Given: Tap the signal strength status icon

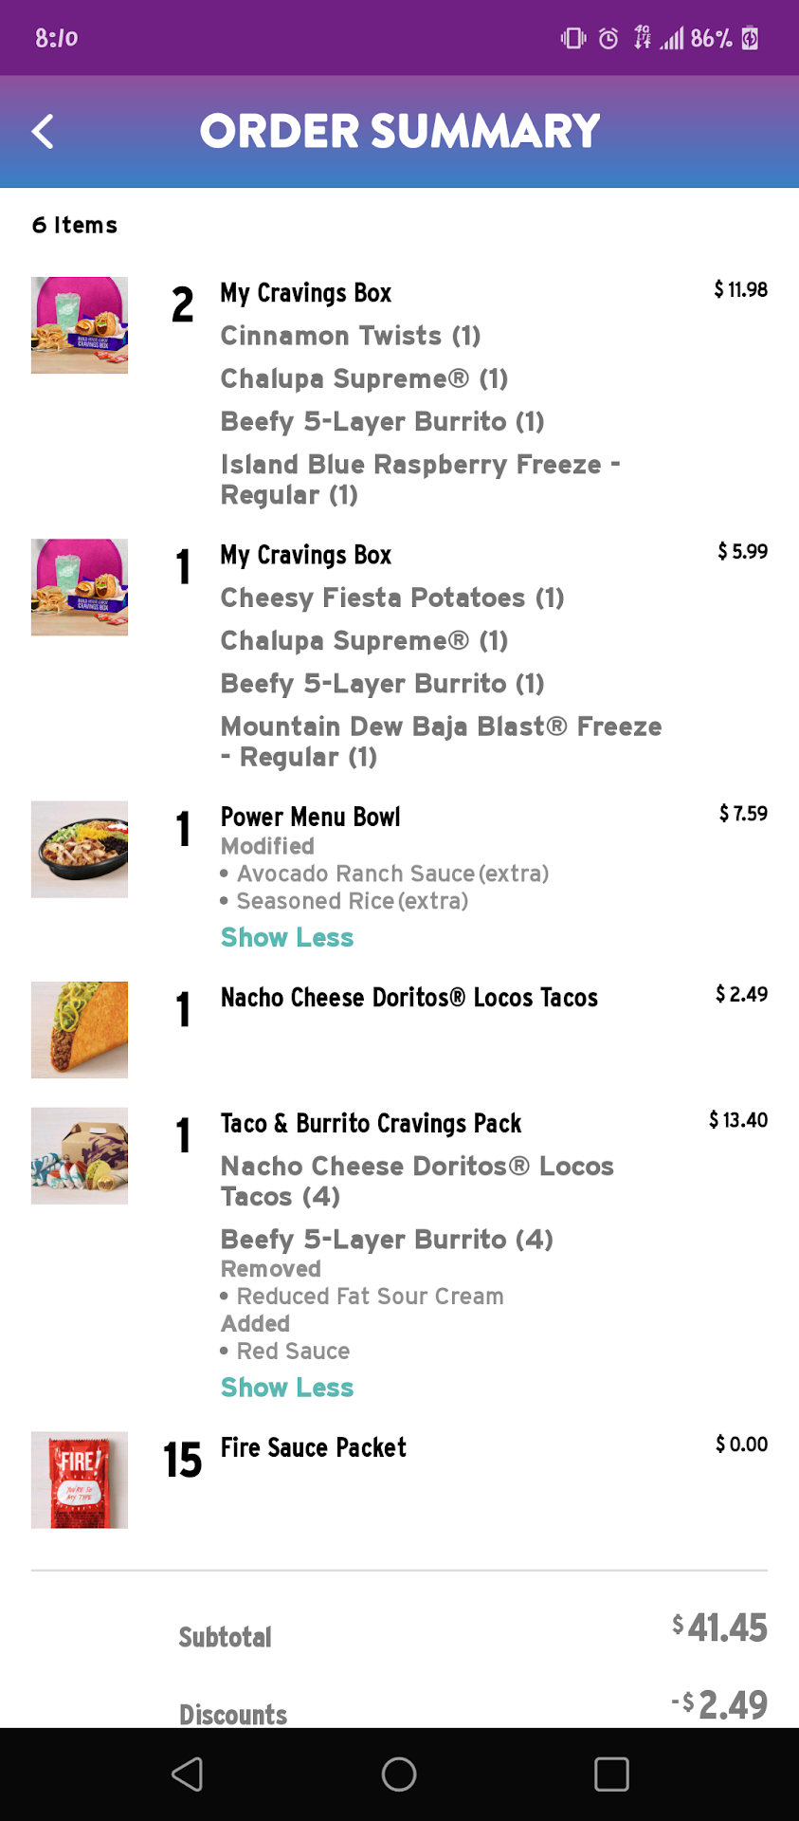Looking at the screenshot, I should coord(672,38).
